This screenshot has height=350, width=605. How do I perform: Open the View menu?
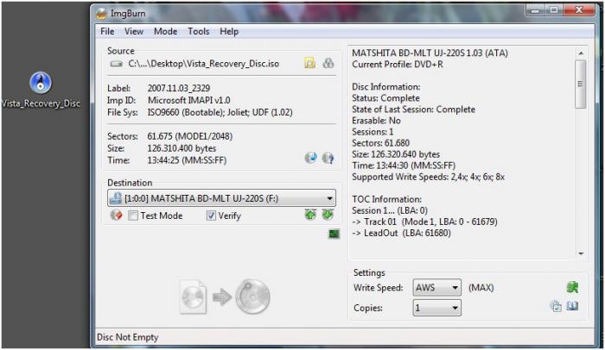click(x=133, y=32)
